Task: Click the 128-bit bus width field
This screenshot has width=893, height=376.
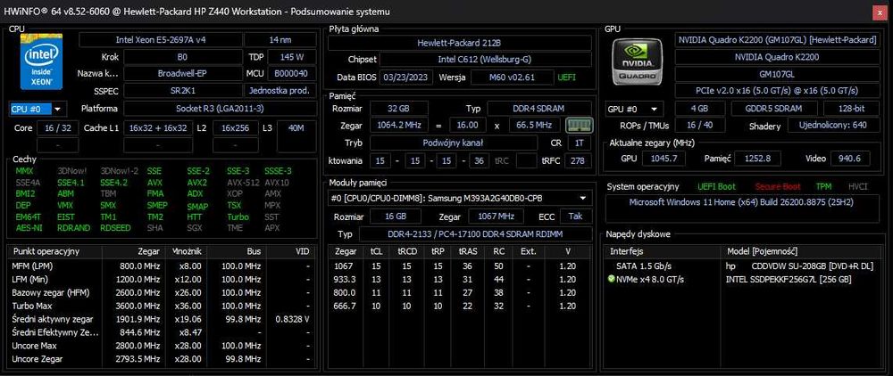Action: [853, 109]
